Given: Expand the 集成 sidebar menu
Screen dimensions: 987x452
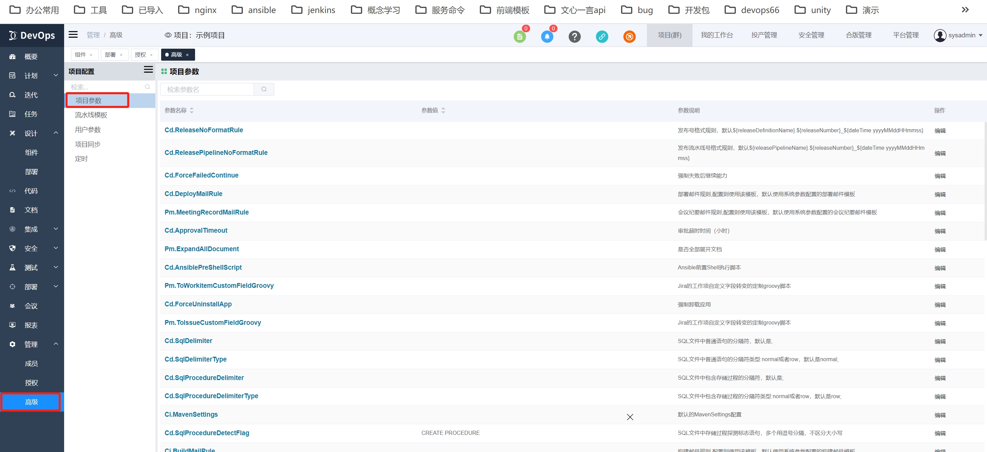Looking at the screenshot, I should point(32,229).
